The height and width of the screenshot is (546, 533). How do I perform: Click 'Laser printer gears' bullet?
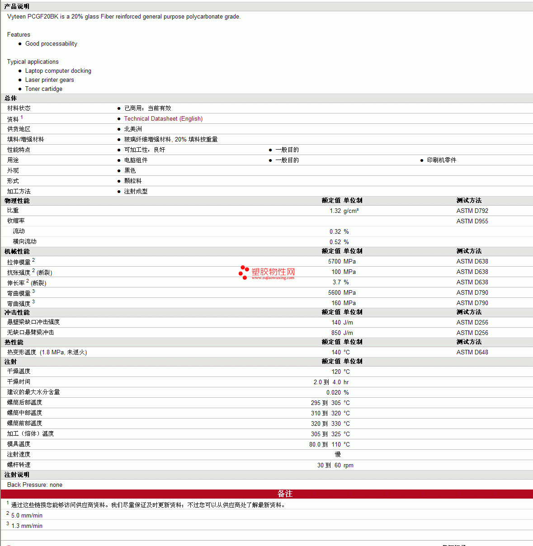pos(50,80)
